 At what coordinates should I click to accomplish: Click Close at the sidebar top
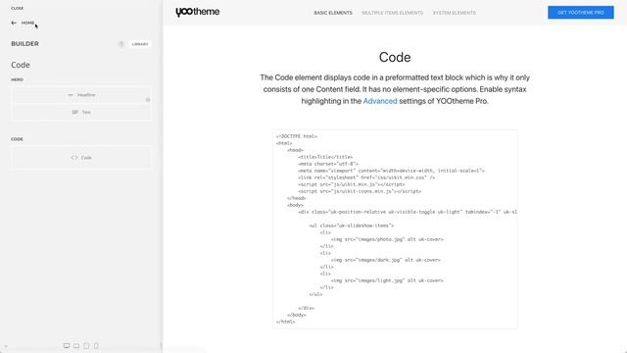coord(18,8)
